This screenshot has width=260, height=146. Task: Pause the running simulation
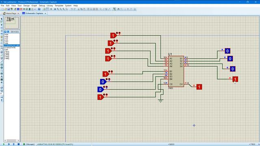[x=13, y=144]
